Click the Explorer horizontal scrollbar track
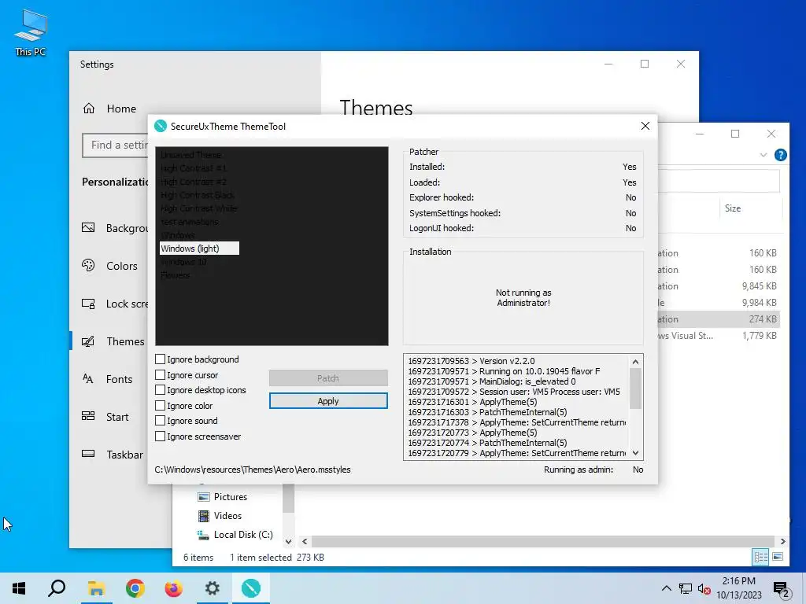 [x=543, y=541]
